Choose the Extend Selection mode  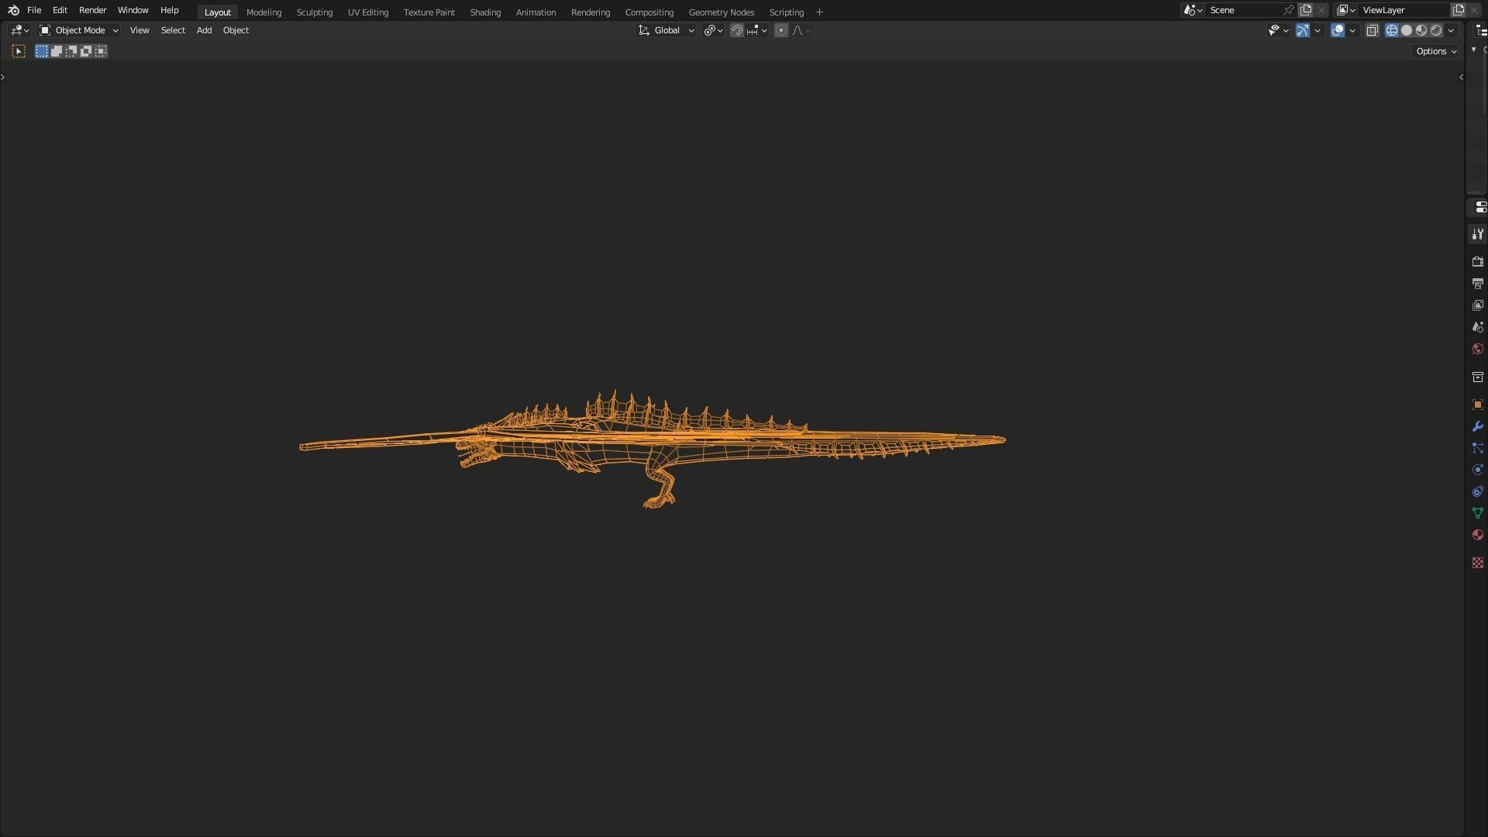coord(57,51)
